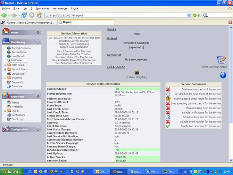
Task: Open the Editar menu
Action: click(x=17, y=8)
